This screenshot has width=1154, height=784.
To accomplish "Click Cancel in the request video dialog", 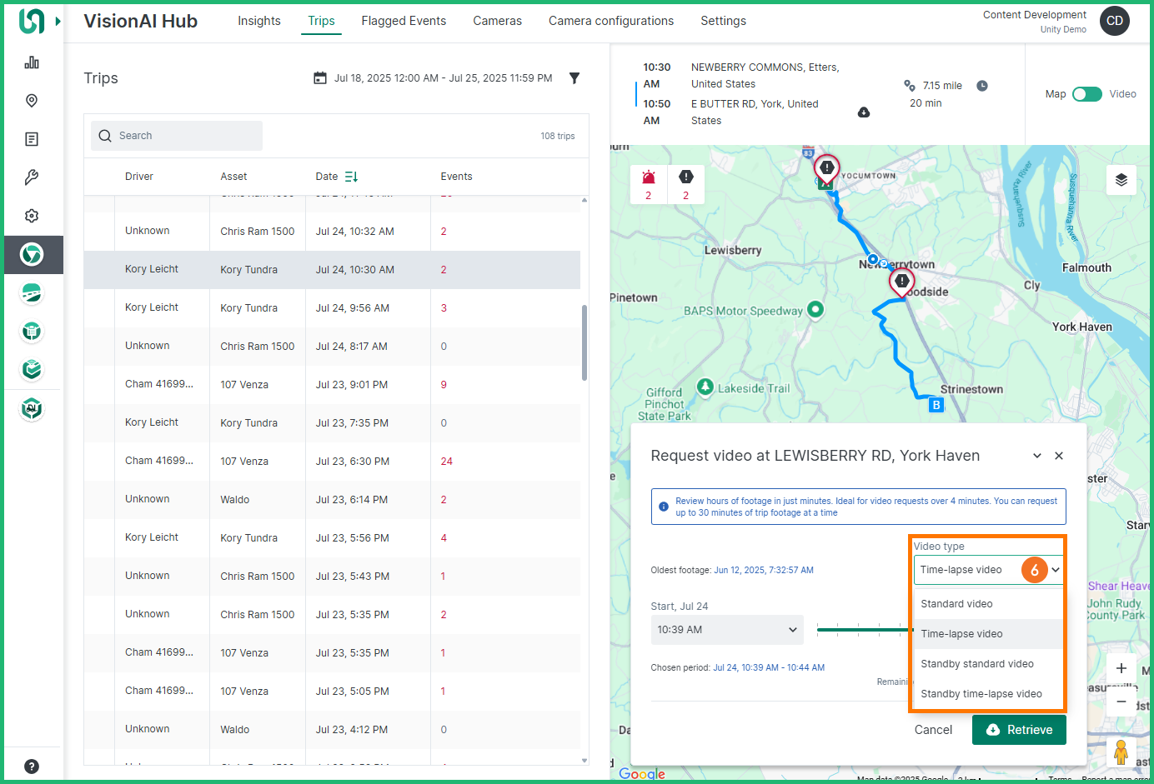I will tap(933, 730).
